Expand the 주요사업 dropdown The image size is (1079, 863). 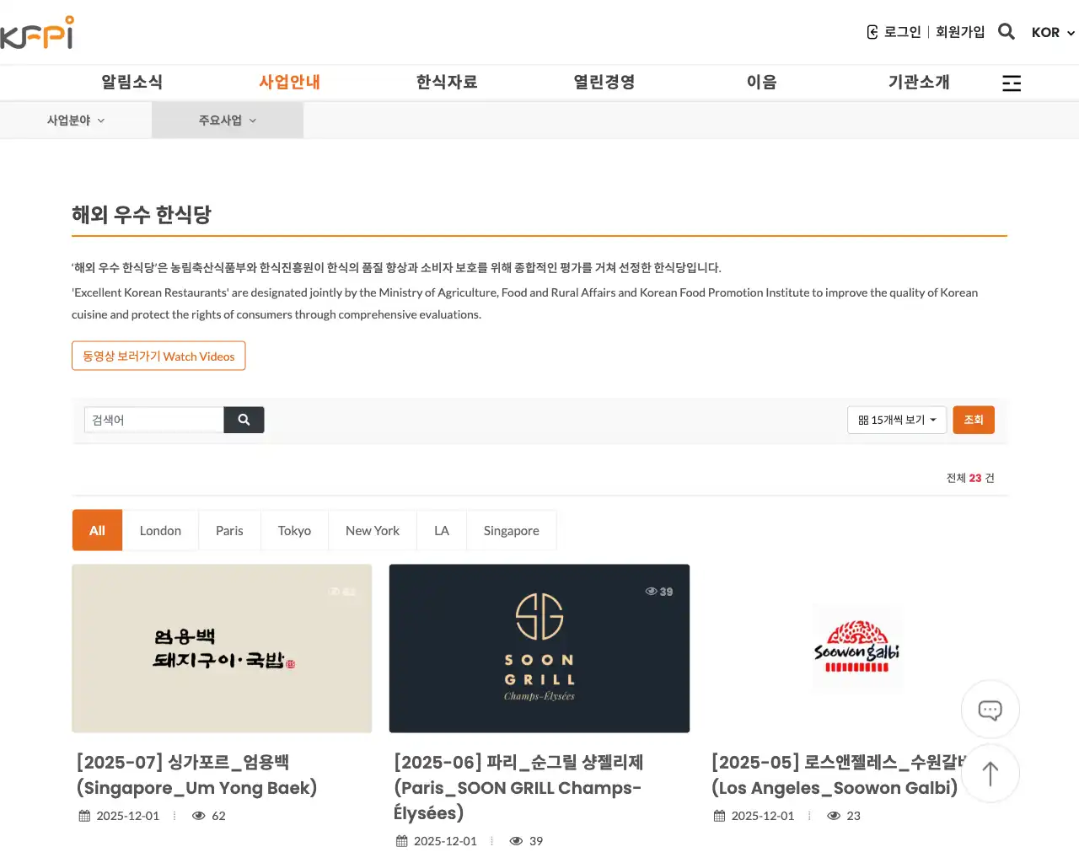(227, 120)
